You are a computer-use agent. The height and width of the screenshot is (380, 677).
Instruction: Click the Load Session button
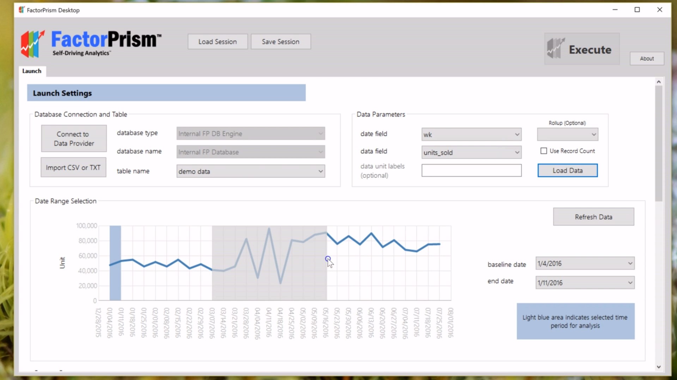click(218, 42)
